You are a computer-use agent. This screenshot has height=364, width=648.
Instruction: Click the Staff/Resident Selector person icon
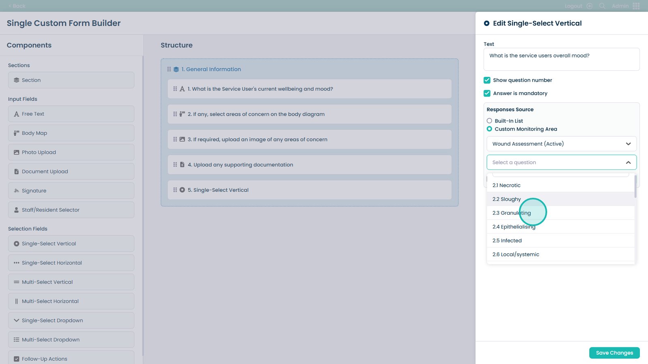17,210
